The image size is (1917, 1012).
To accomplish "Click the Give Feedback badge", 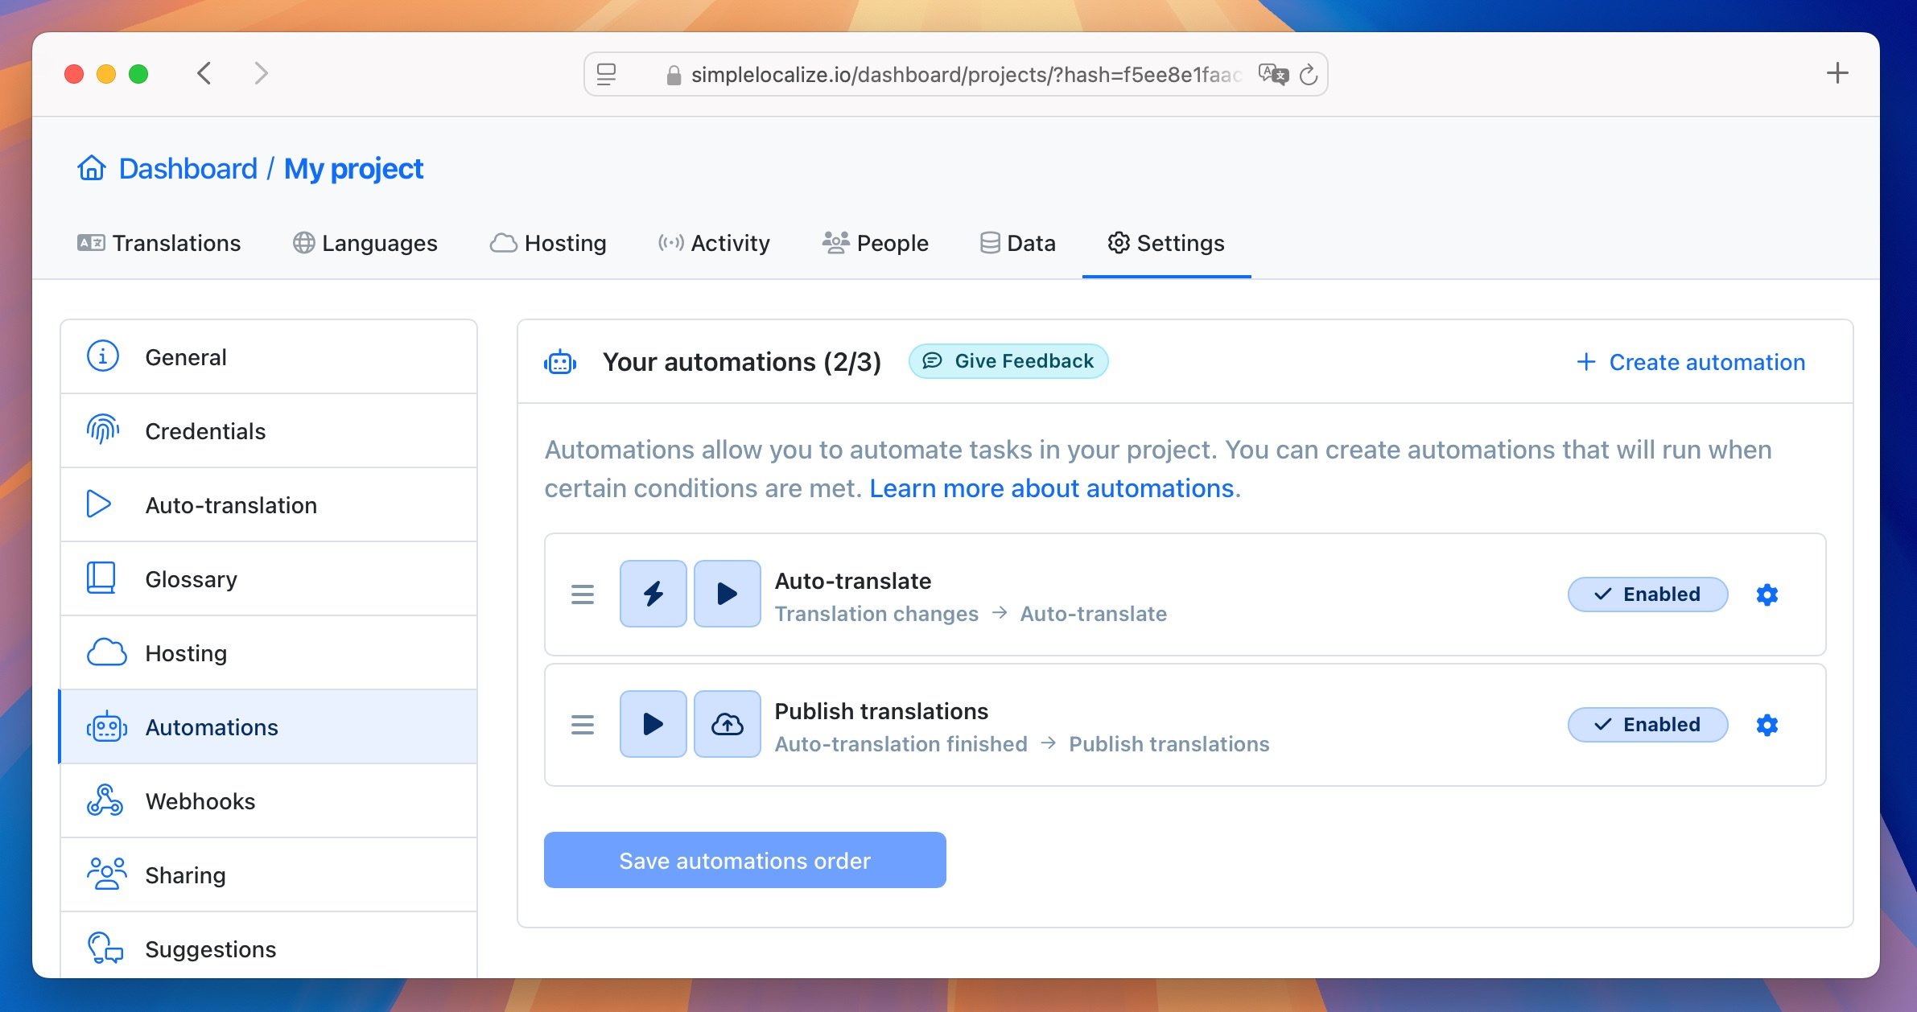I will [1008, 361].
